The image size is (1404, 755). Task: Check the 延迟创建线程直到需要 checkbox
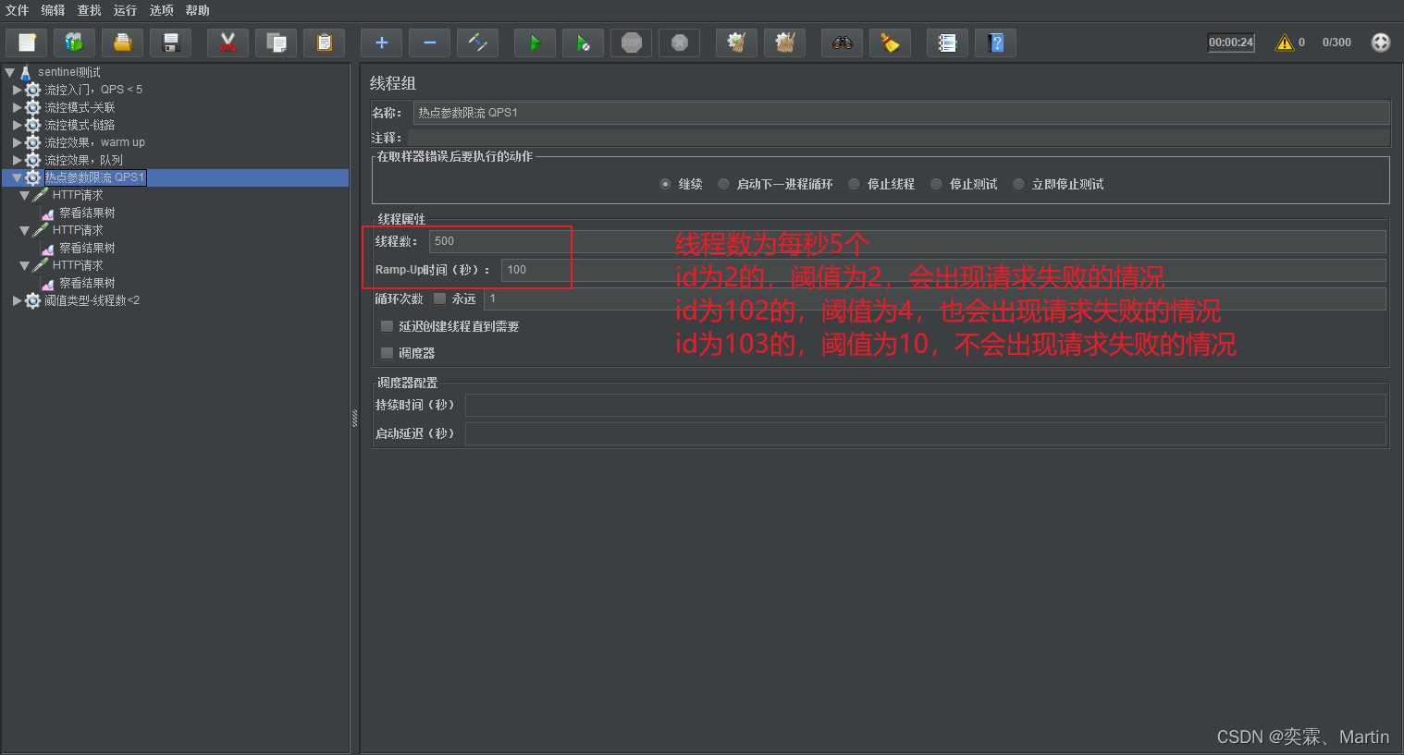point(388,326)
